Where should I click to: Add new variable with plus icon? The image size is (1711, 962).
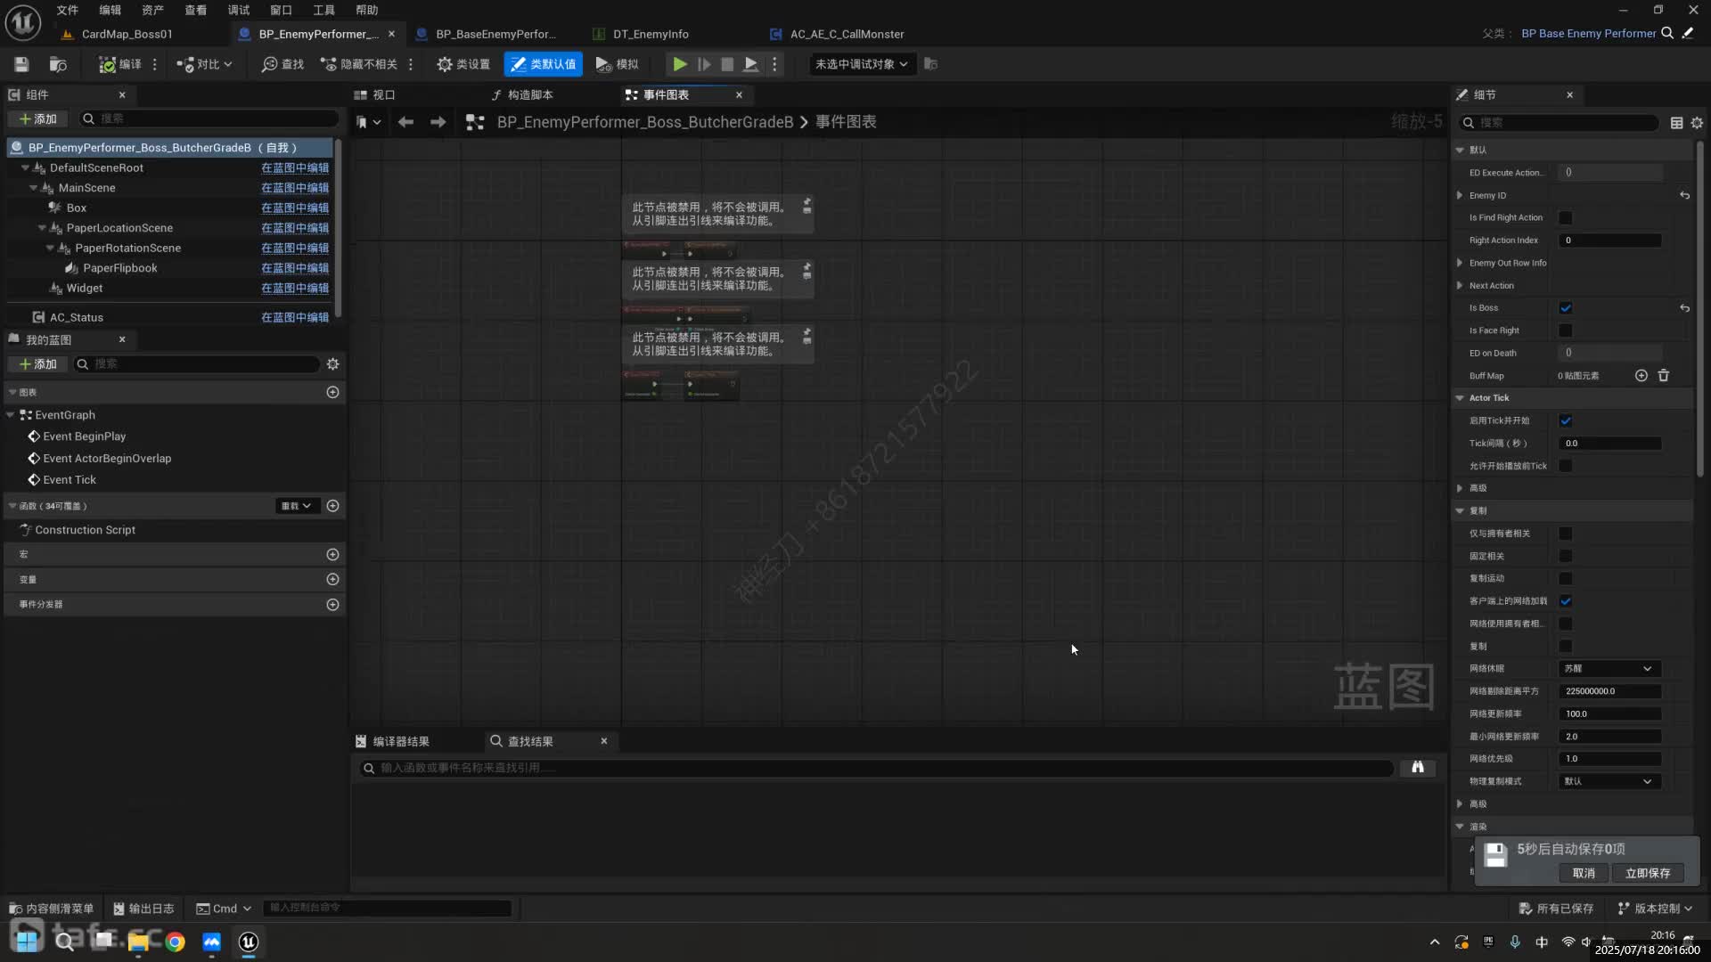coord(332,579)
